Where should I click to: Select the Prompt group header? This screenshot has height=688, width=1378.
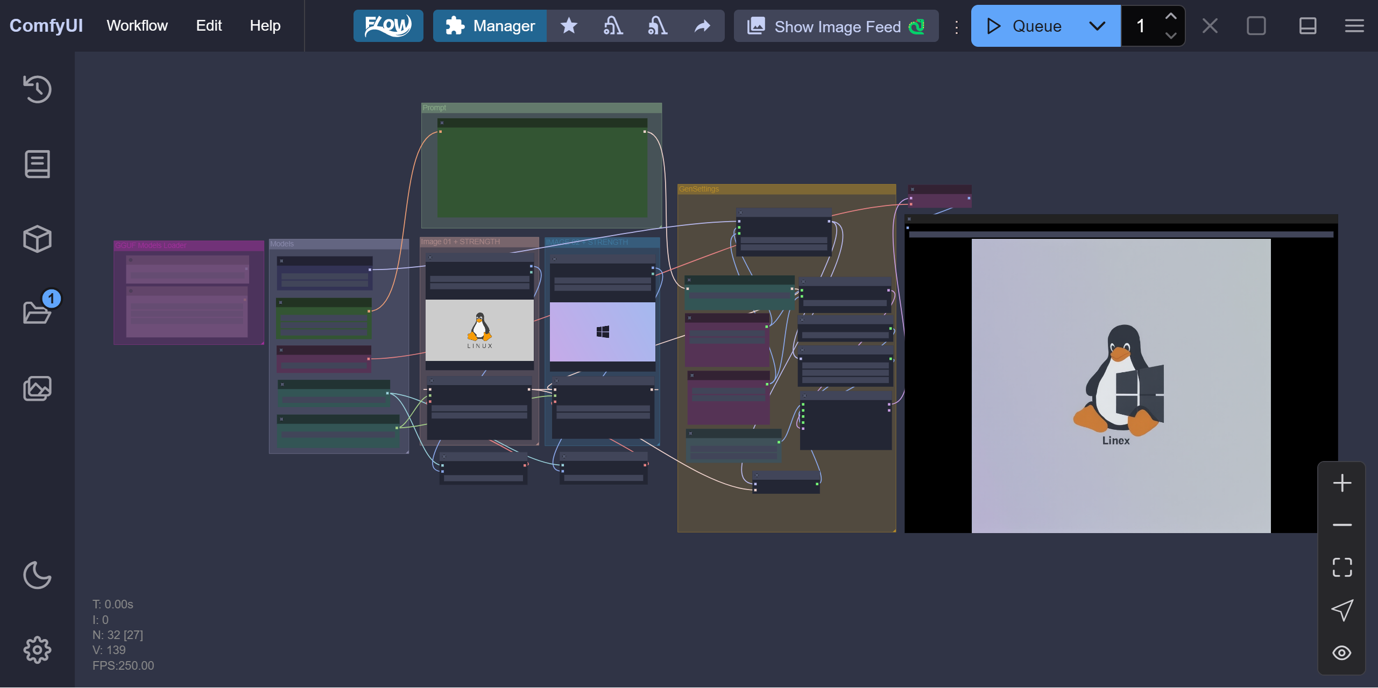tap(541, 108)
